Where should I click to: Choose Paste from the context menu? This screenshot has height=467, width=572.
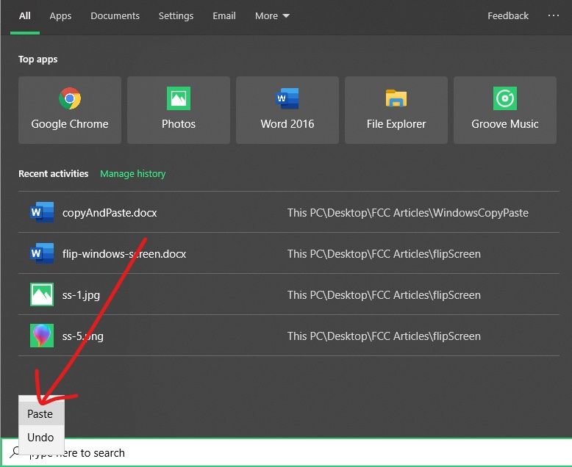pos(41,413)
